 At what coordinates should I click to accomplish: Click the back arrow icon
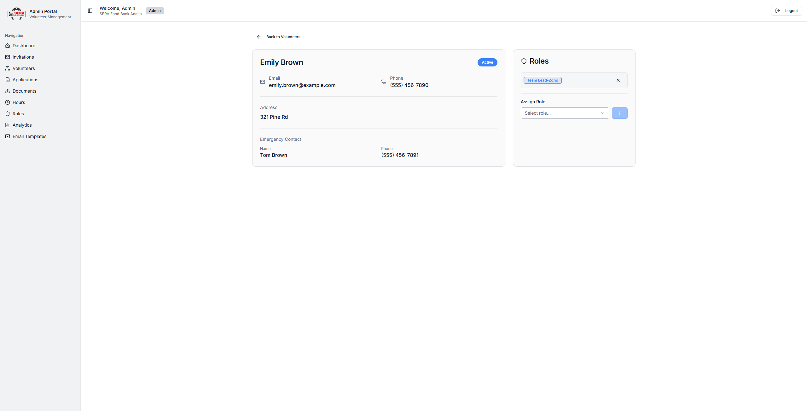(259, 37)
